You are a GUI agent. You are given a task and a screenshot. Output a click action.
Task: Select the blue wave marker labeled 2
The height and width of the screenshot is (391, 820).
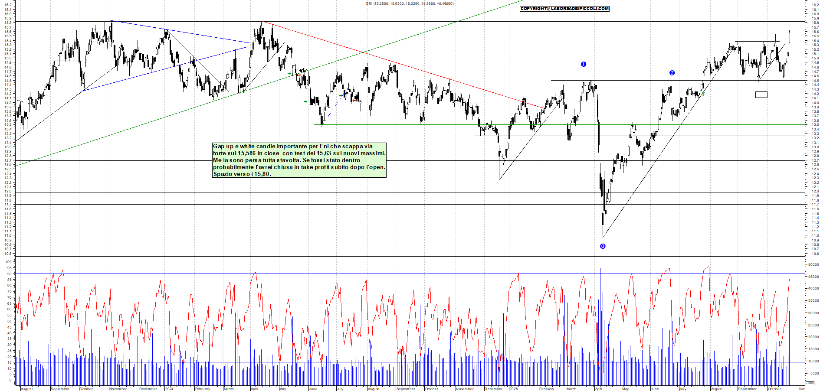tap(672, 73)
